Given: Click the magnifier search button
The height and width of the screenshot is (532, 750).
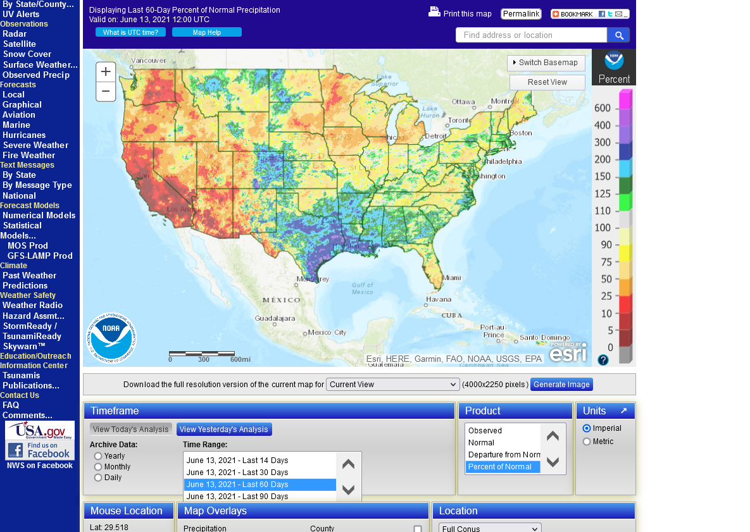Looking at the screenshot, I should pos(618,35).
